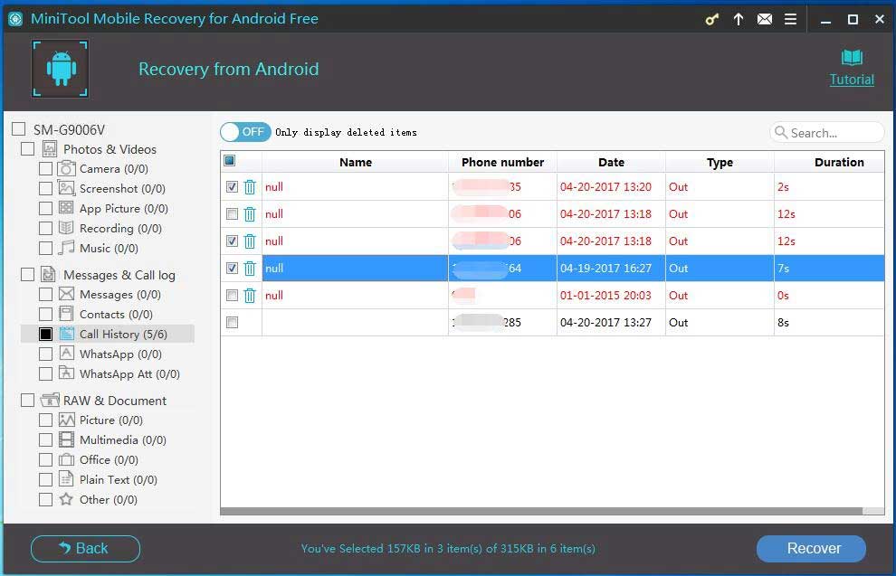Viewport: 896px width, 576px height.
Task: Select WhatsApp Att (0/0) in tree
Action: pyautogui.click(x=129, y=374)
